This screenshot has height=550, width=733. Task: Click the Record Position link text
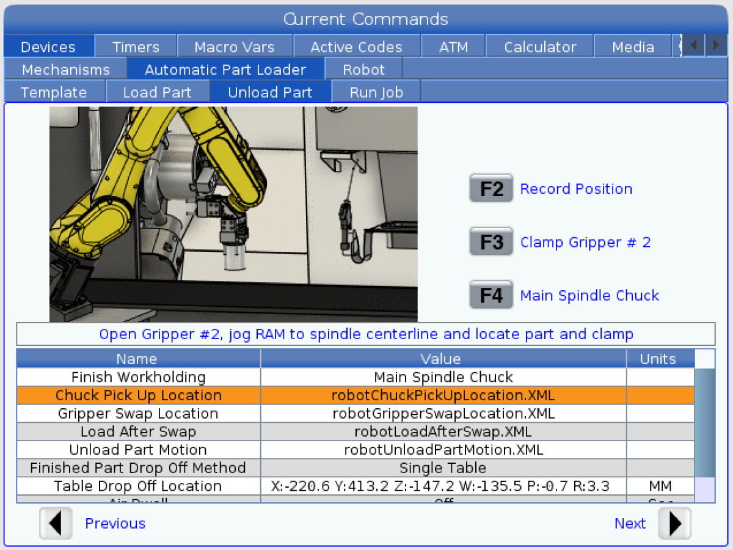(575, 189)
